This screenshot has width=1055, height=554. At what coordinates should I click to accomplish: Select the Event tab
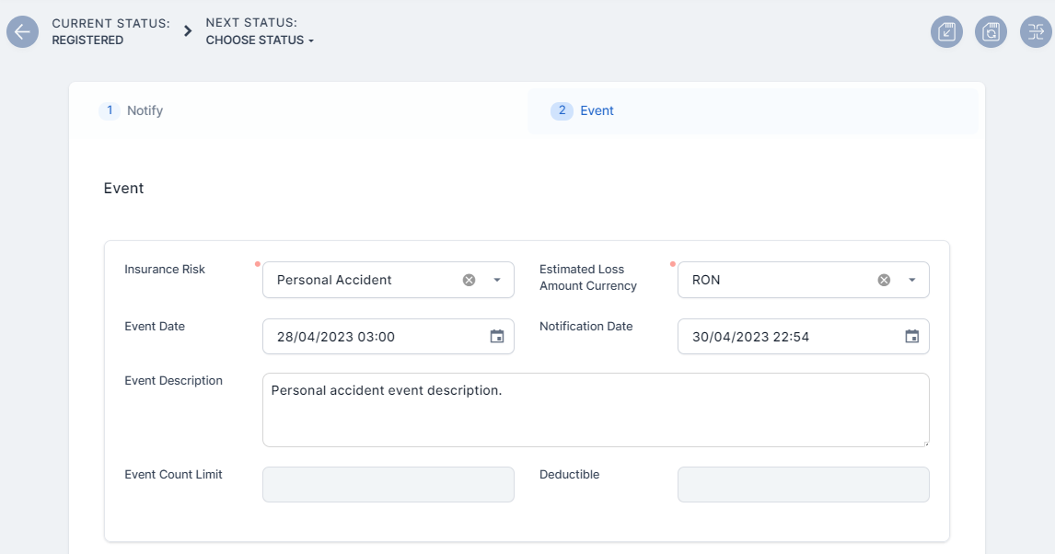click(597, 110)
